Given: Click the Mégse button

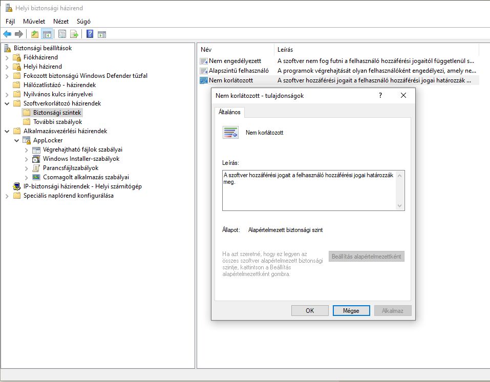Looking at the screenshot, I should pyautogui.click(x=351, y=311).
